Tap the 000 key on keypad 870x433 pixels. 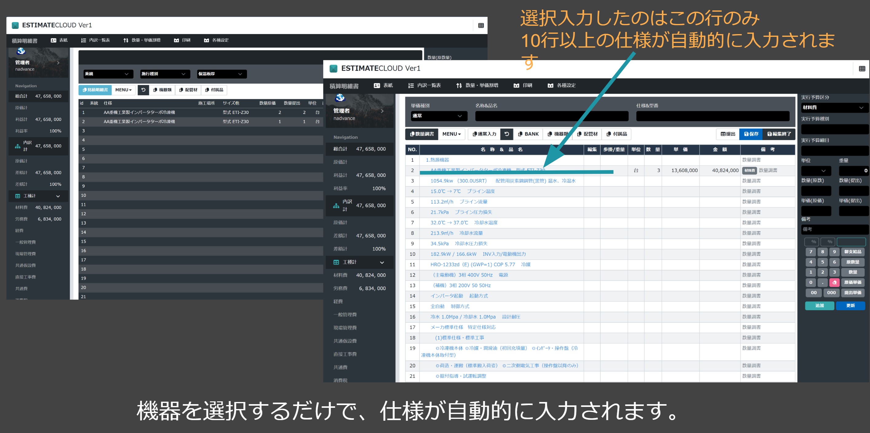[831, 293]
